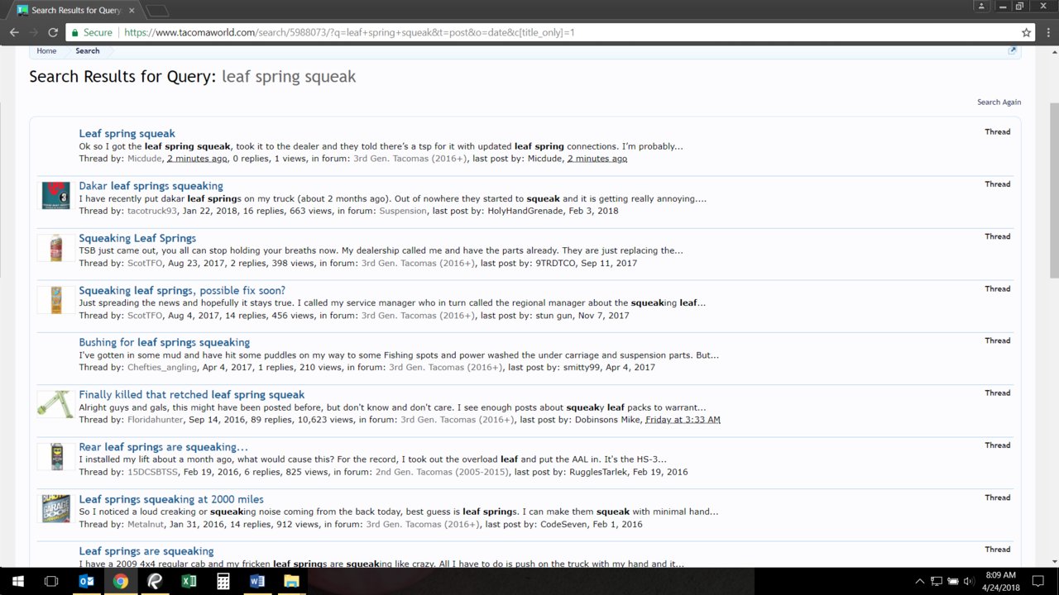Open Word from the taskbar
This screenshot has width=1059, height=595.
256,581
